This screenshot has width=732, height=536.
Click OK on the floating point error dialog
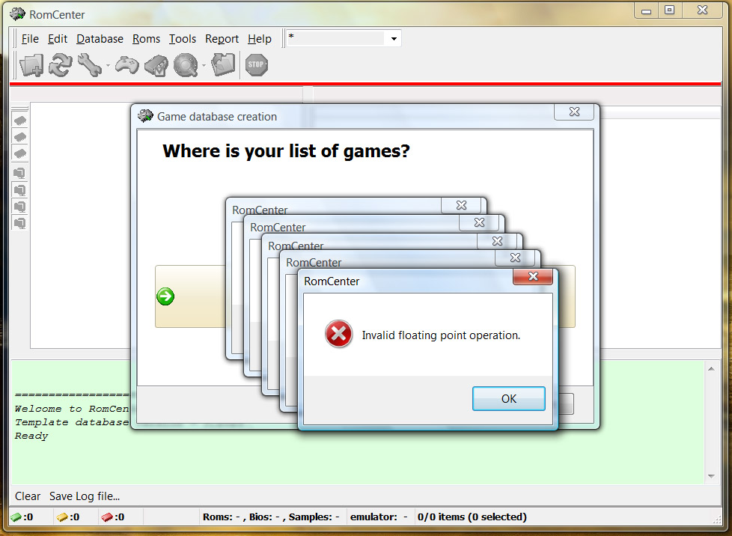(509, 399)
